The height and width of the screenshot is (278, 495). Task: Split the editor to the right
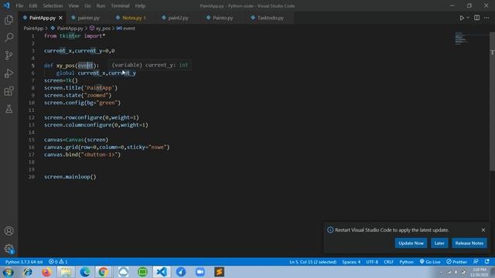click(477, 18)
